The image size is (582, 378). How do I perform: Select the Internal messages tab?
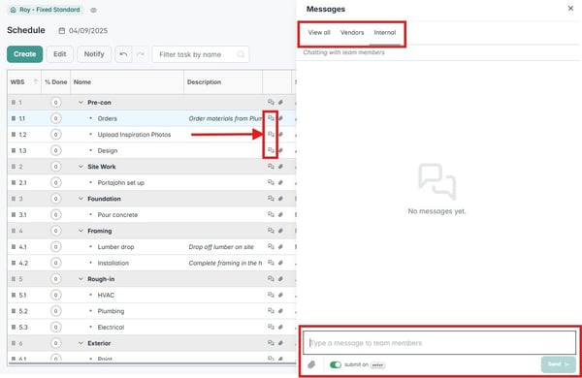385,32
